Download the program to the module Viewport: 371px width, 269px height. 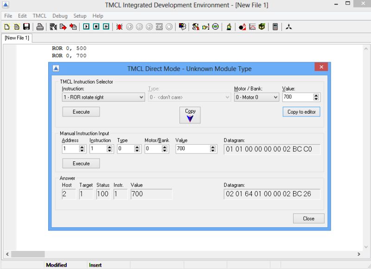coord(64,27)
